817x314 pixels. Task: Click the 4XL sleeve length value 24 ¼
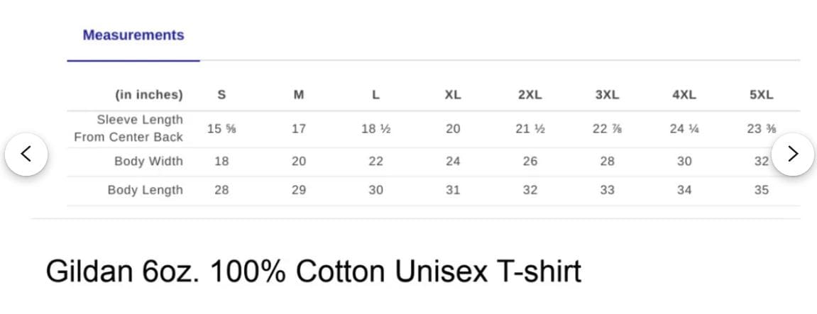pyautogui.click(x=684, y=129)
